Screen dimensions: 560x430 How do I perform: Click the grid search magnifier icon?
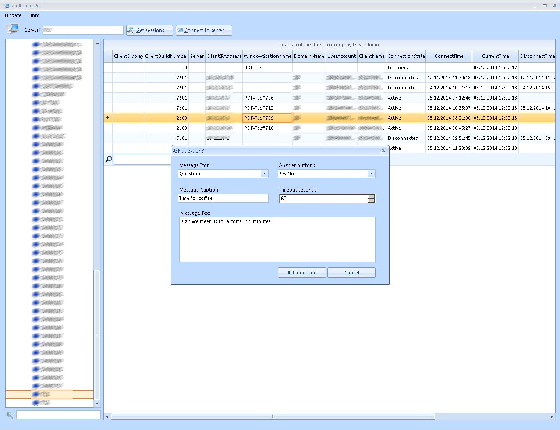tap(109, 159)
